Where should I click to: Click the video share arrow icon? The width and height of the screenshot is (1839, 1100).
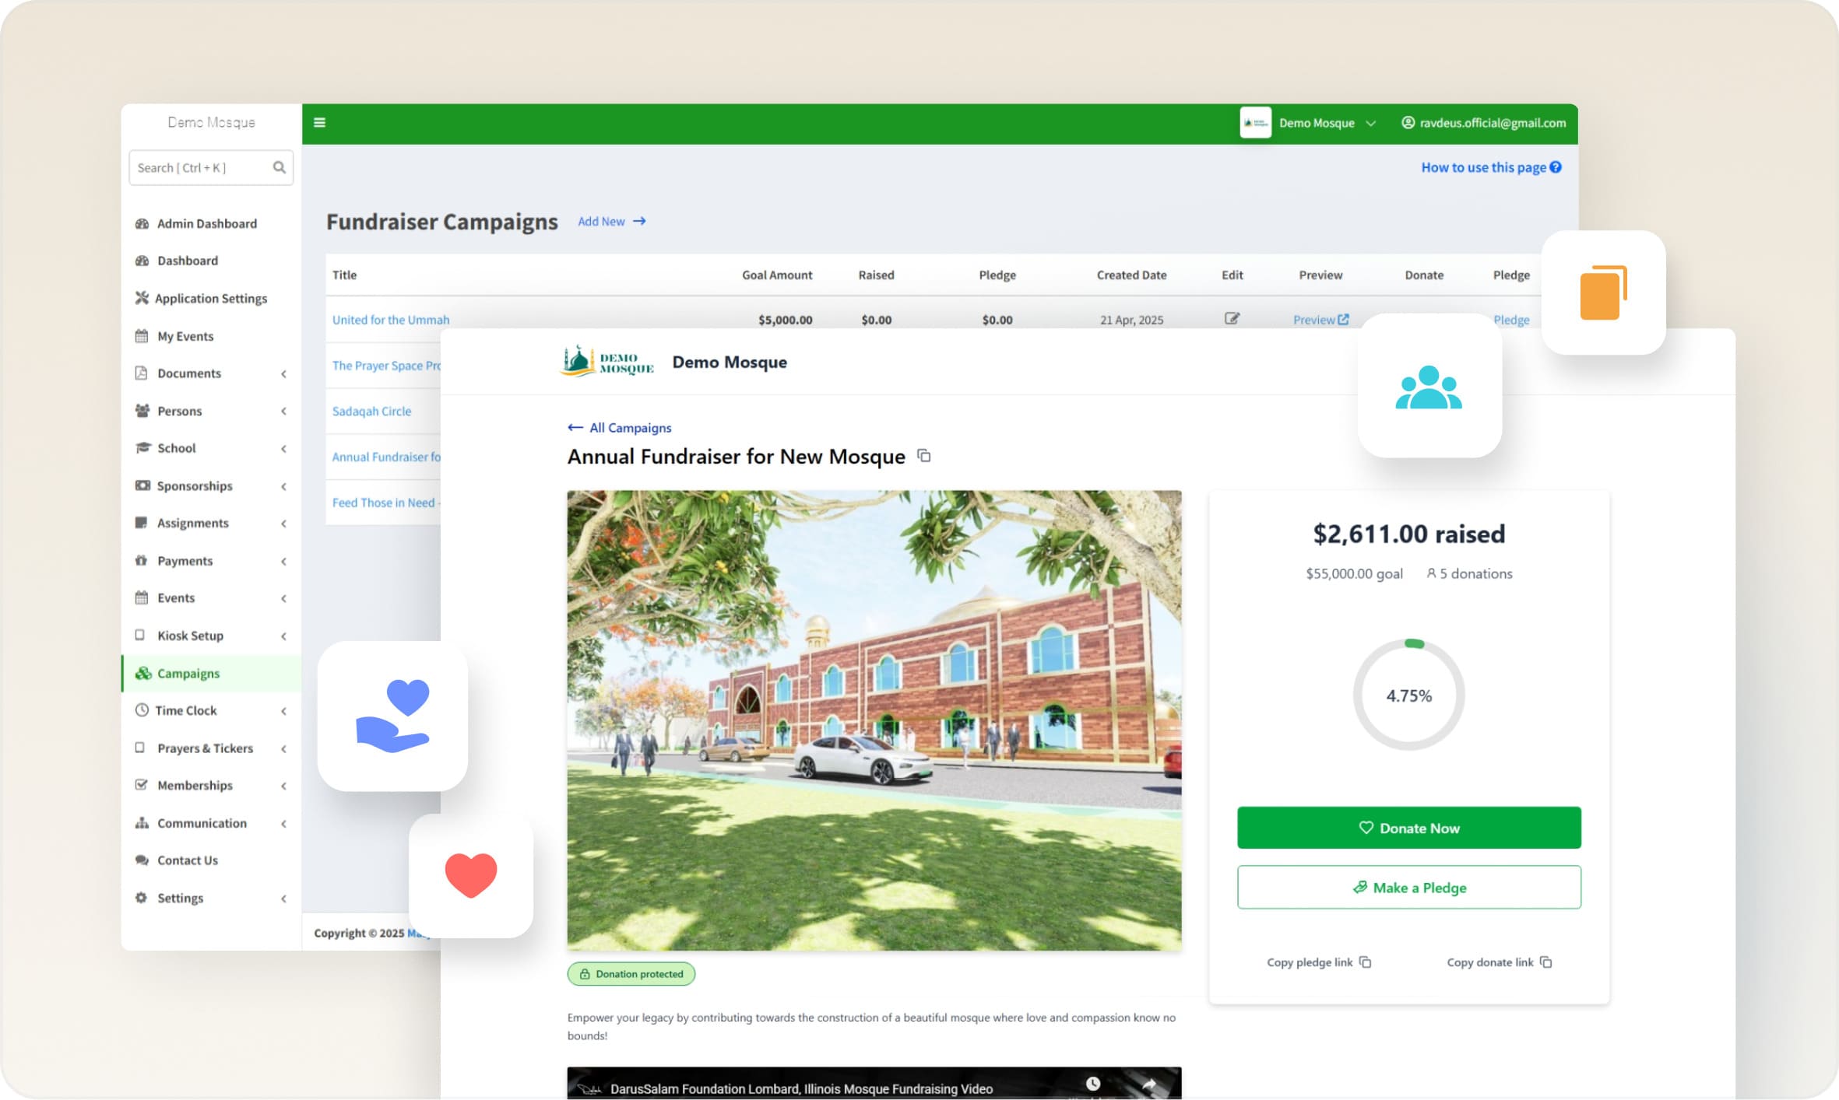point(1149,1084)
